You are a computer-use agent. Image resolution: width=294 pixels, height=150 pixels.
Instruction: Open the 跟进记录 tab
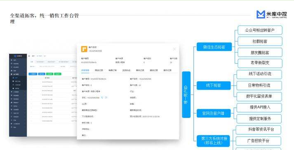coord(99,70)
